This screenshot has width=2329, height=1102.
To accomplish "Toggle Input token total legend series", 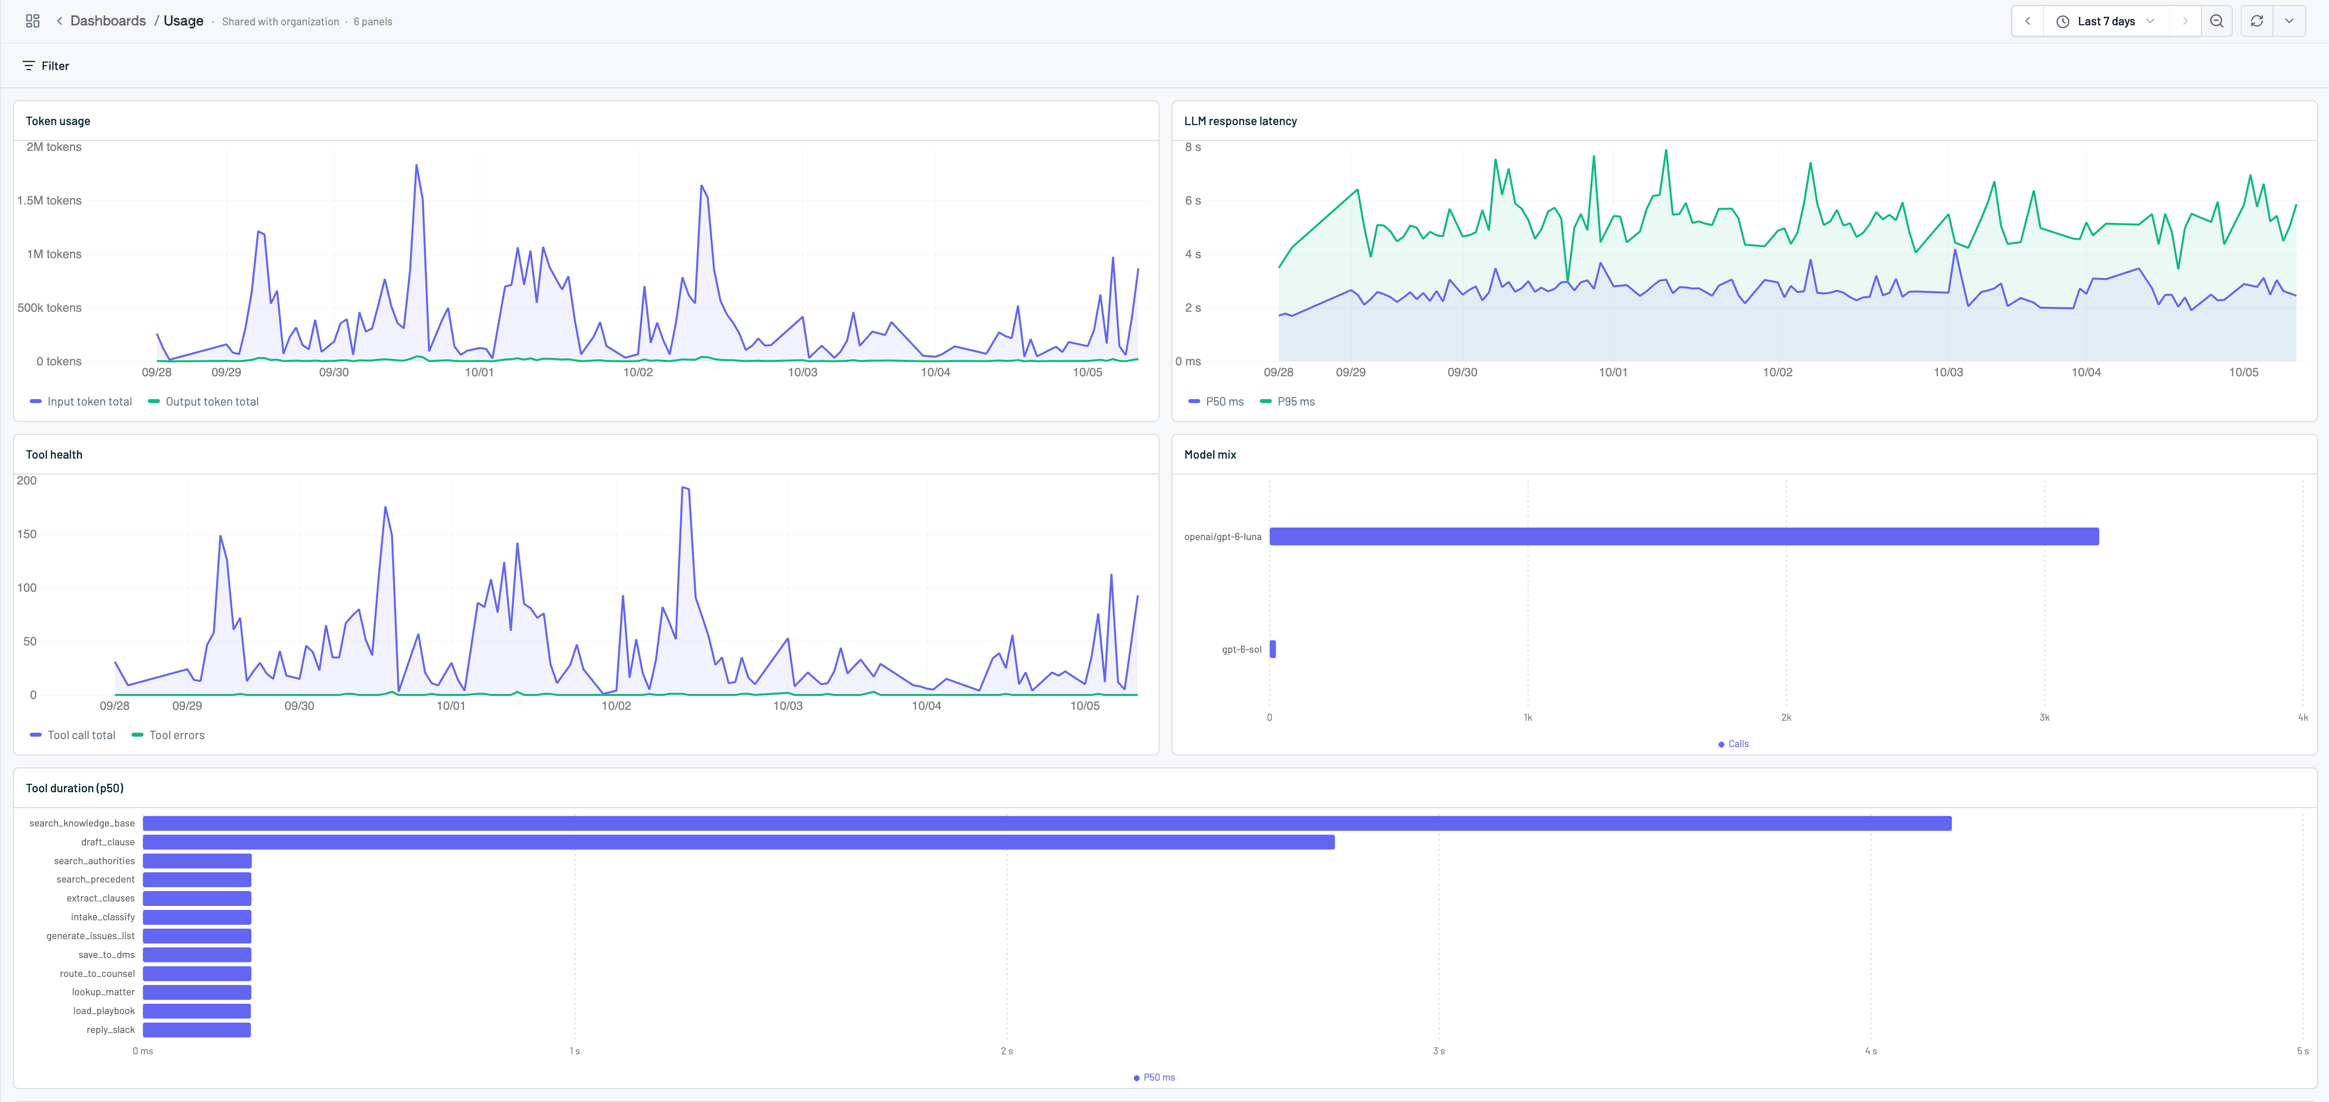I will pyautogui.click(x=80, y=402).
